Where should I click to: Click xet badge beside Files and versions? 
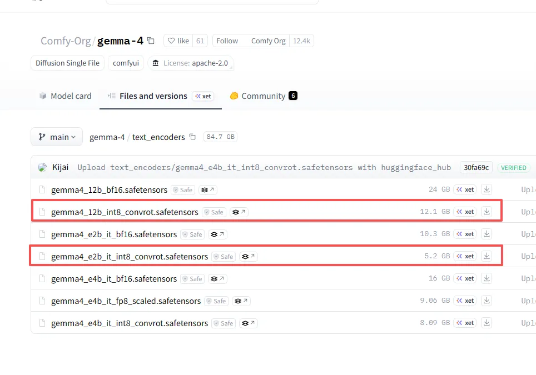pos(203,96)
